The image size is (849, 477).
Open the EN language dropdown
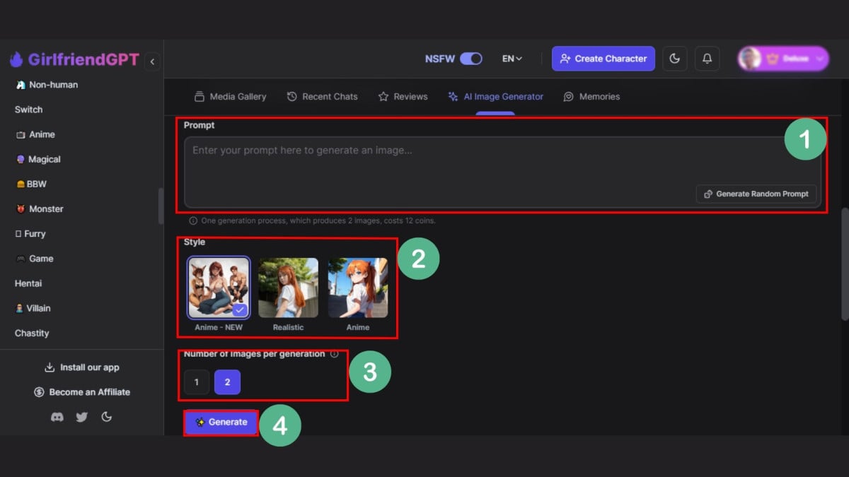coord(512,59)
